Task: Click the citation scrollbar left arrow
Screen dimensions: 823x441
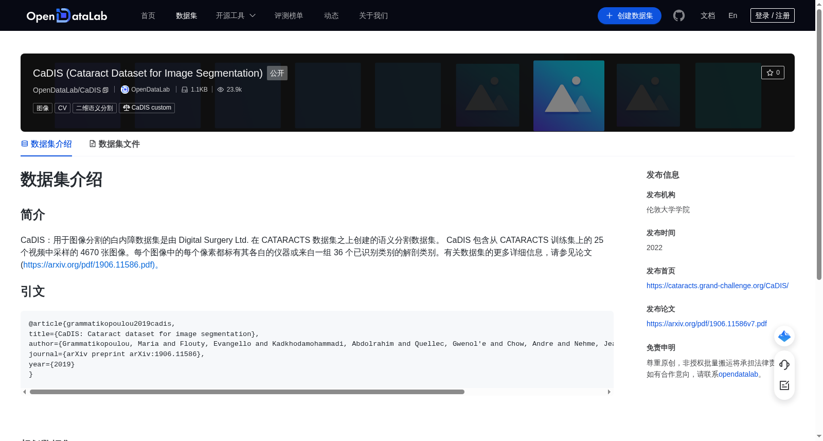Action: [x=24, y=392]
